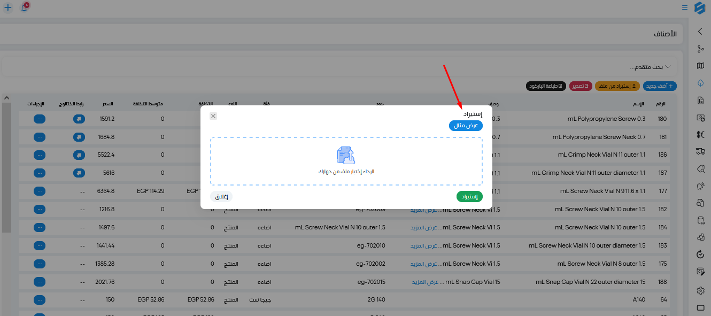Screen dimensions: 711x316
Task: Close the import dialog with X
Action: [213, 115]
